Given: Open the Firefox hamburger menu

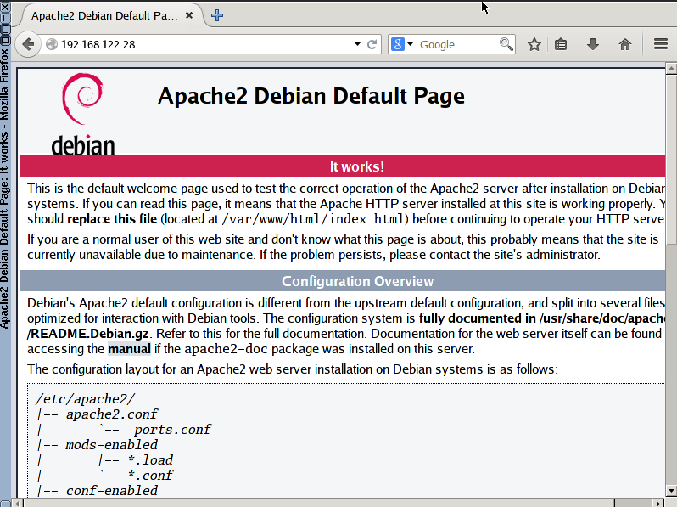Looking at the screenshot, I should (x=661, y=44).
